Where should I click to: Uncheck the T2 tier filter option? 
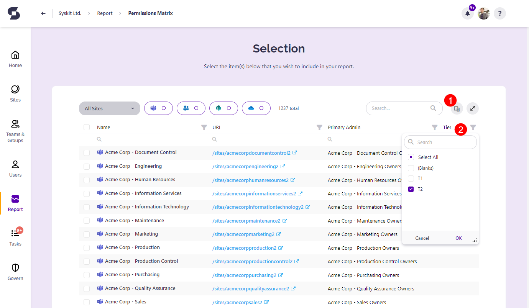[x=411, y=189]
